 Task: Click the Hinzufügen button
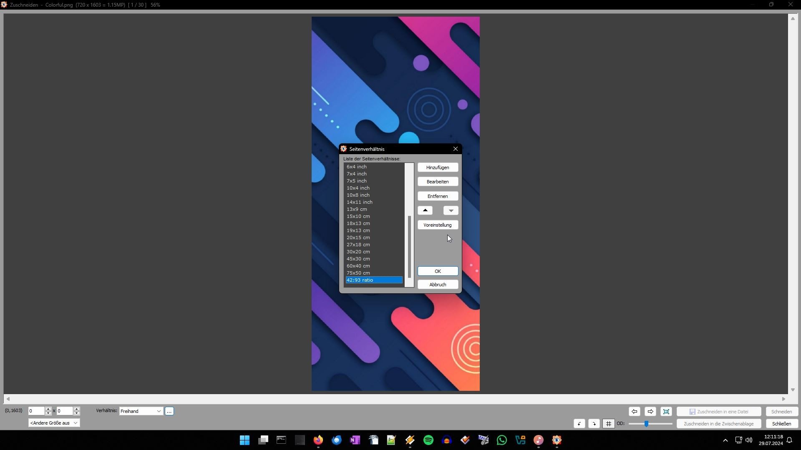click(x=437, y=167)
